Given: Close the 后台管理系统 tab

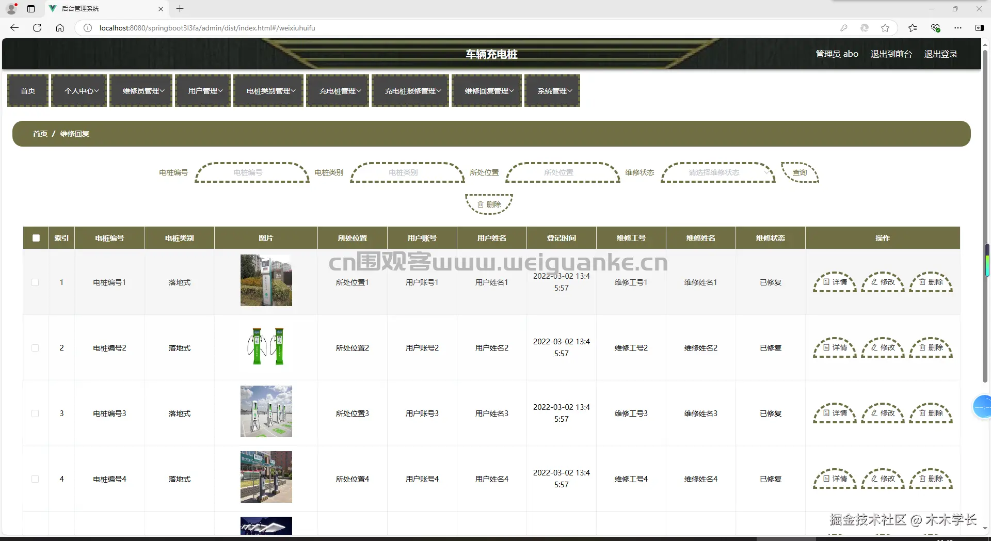Looking at the screenshot, I should [161, 9].
